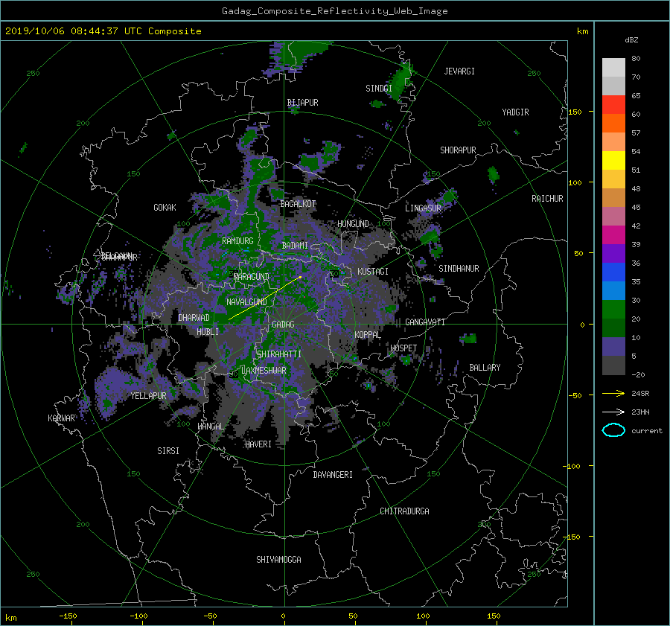The image size is (670, 626).
Task: Click the yellow 51 dBZ color swatch
Action: pyautogui.click(x=613, y=160)
